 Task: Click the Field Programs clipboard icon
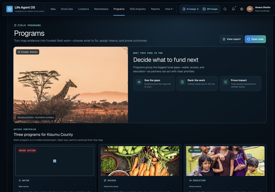(x=15, y=26)
